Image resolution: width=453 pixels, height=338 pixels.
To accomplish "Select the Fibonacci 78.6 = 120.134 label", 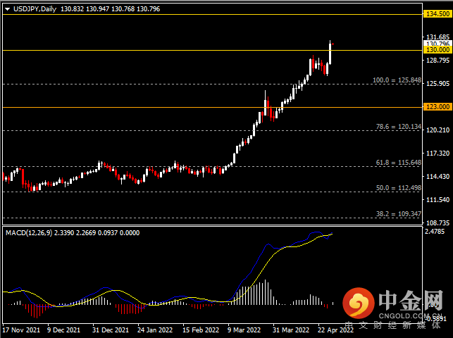I will point(398,127).
